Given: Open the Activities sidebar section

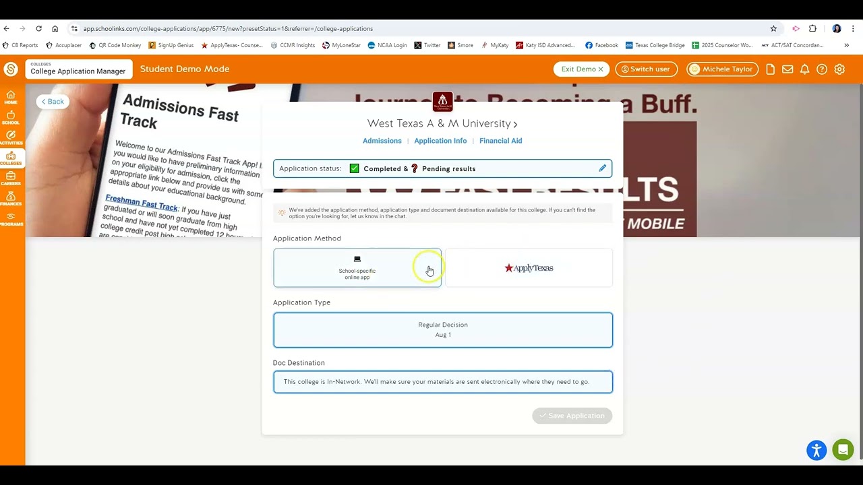Looking at the screenshot, I should point(11,137).
